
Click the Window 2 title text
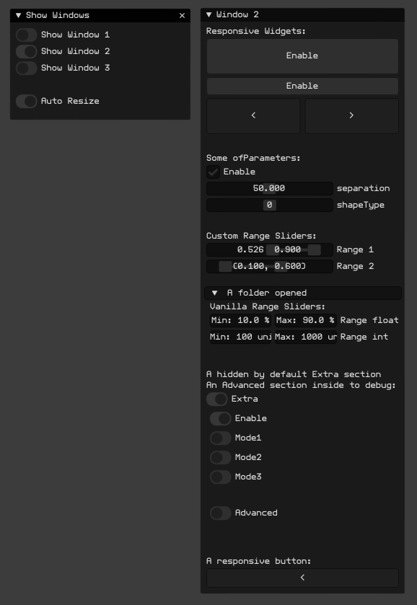[x=237, y=14]
